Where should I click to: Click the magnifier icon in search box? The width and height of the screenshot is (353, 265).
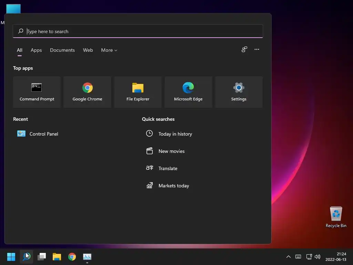pos(21,31)
